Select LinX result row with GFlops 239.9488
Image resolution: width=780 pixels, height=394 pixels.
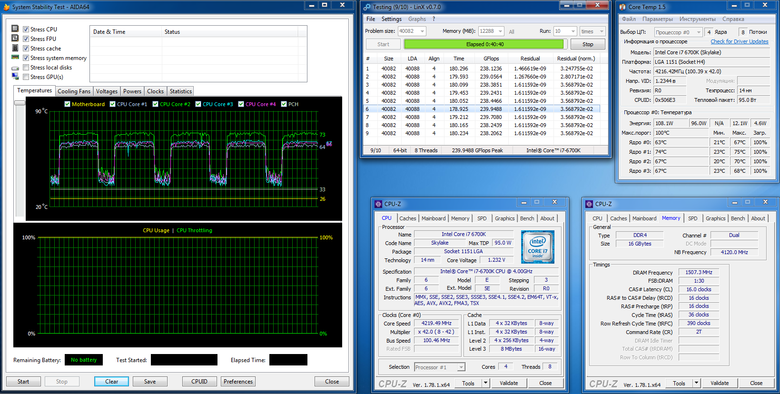482,109
